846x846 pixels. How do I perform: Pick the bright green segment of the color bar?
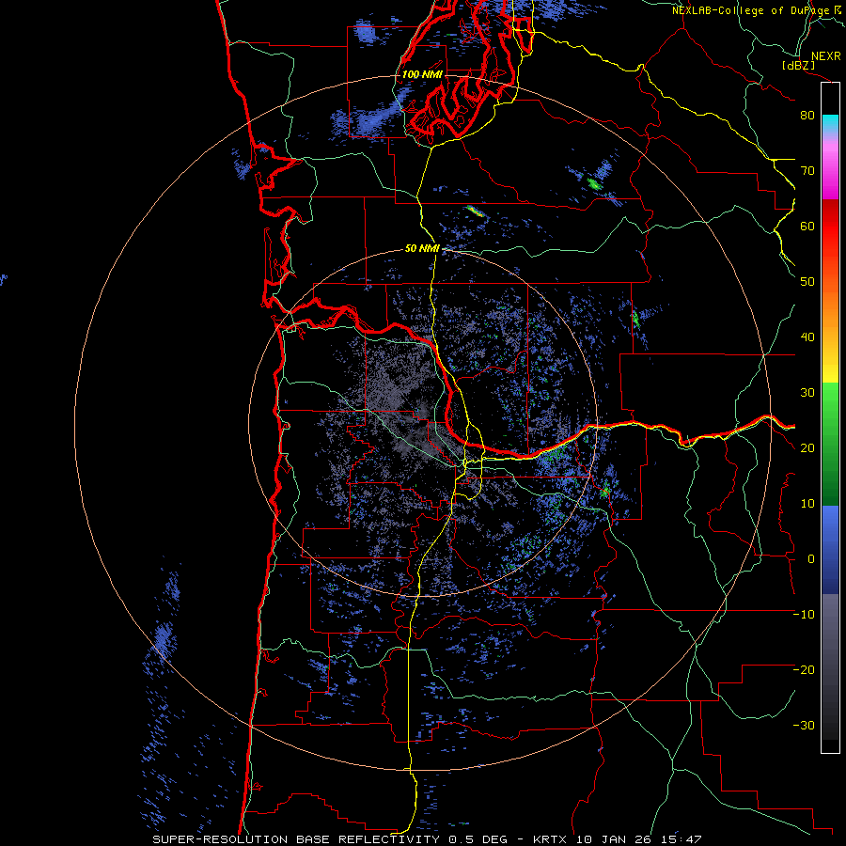[x=830, y=402]
